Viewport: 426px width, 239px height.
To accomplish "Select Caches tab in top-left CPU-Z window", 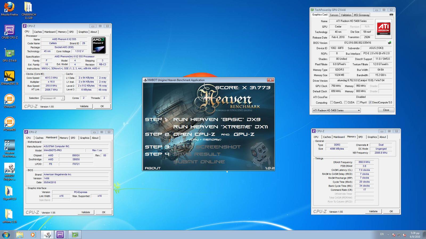I will (38, 32).
